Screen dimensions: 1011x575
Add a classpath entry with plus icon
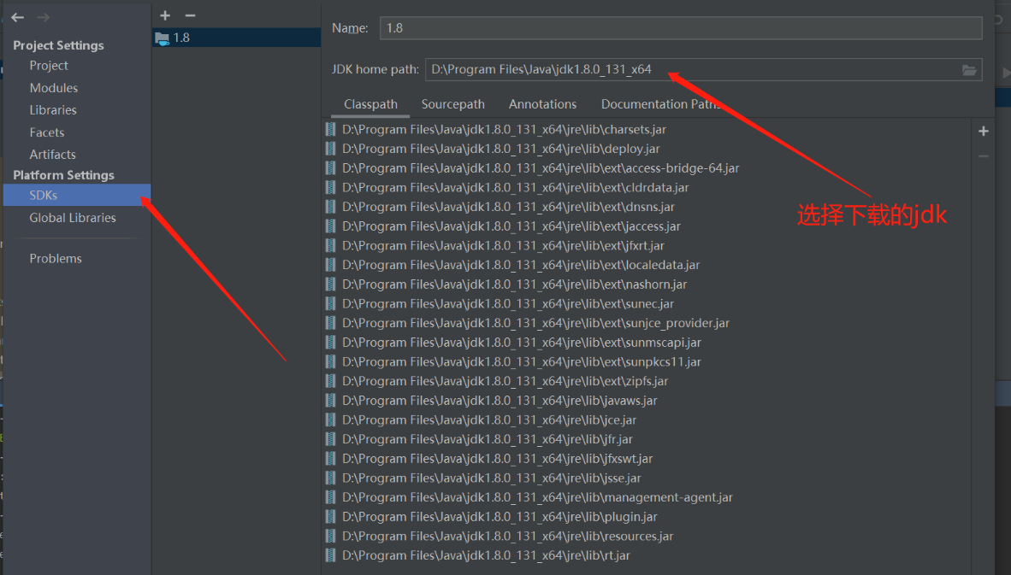tap(984, 132)
